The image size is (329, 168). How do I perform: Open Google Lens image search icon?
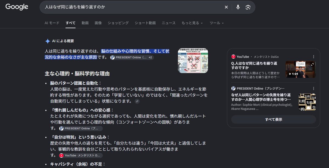[248, 7]
